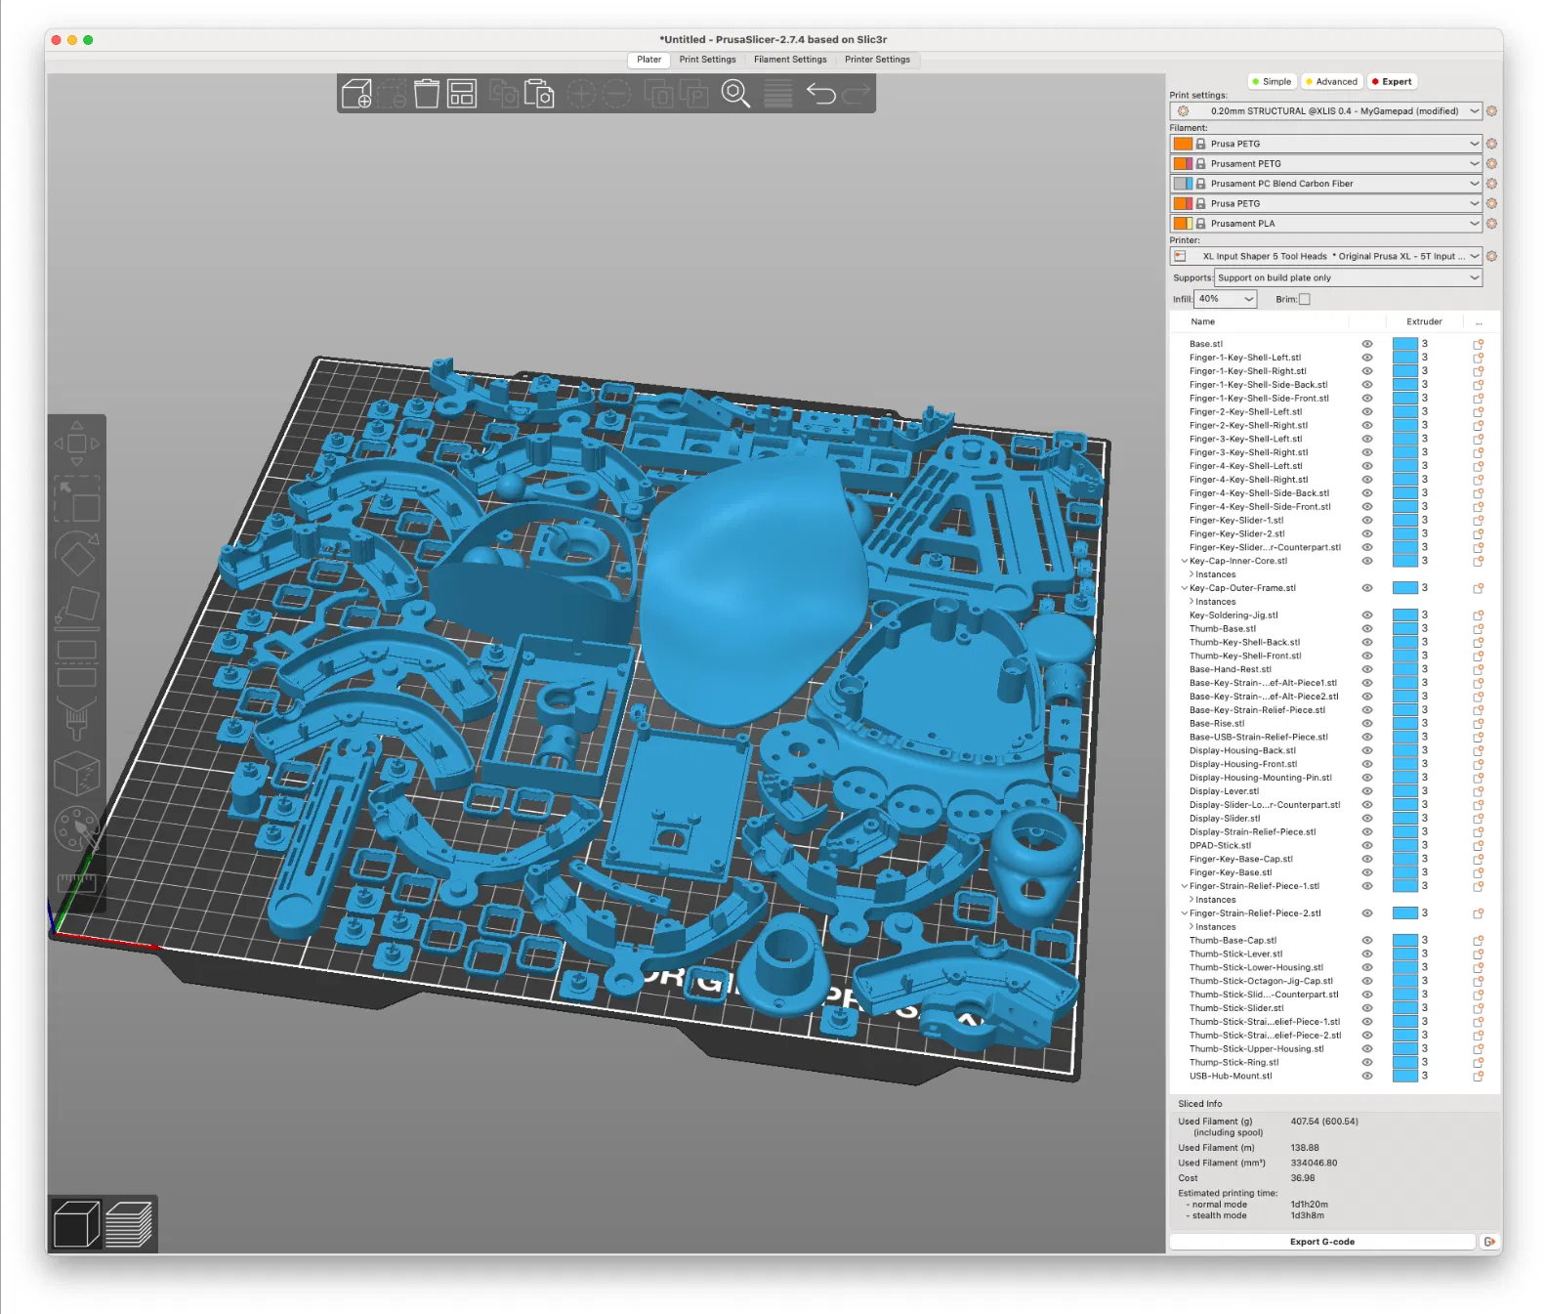1547x1314 pixels.
Task: Open Search with the magnifier icon
Action: 735,94
